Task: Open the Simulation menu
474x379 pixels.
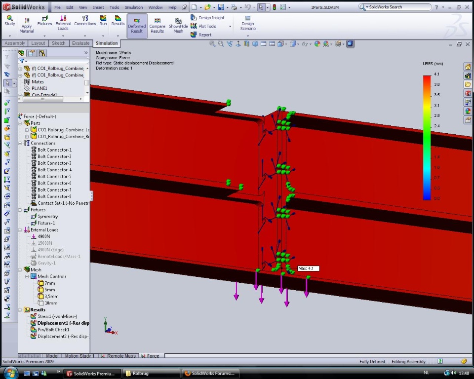Action: 134,7
